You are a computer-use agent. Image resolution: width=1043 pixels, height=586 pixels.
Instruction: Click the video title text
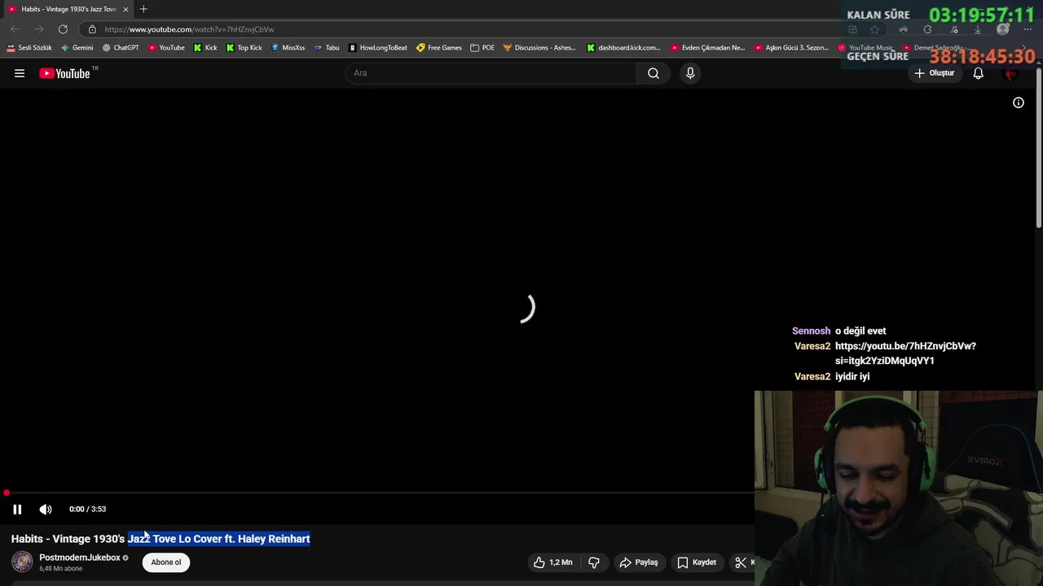(161, 539)
